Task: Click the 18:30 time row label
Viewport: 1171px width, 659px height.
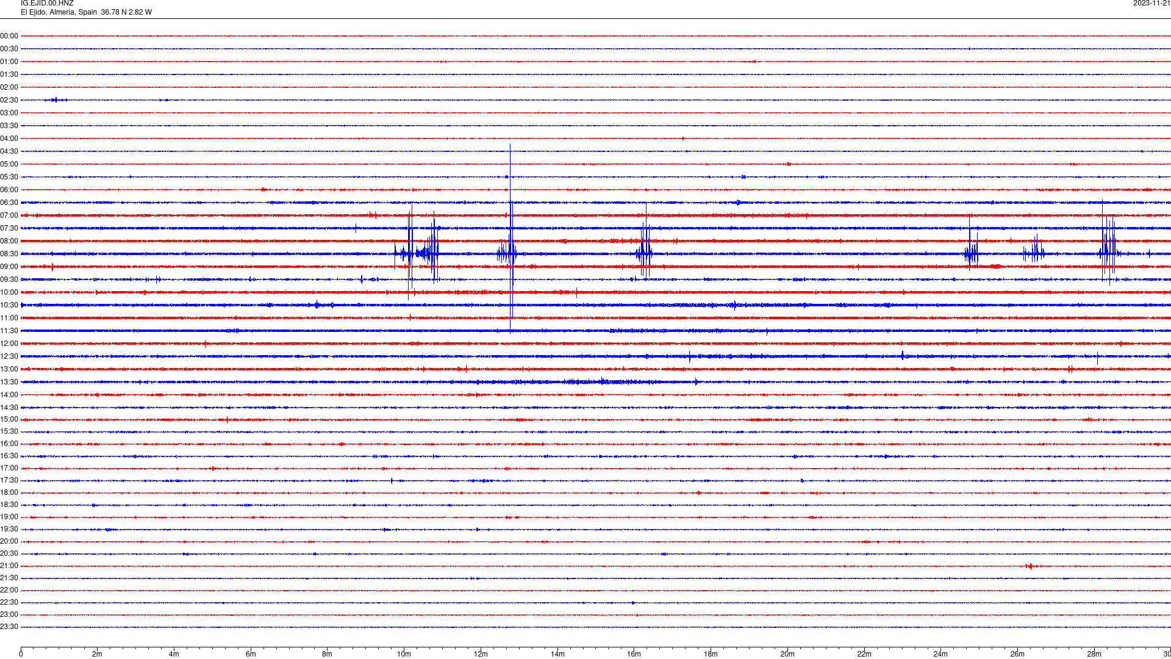Action: [x=9, y=505]
